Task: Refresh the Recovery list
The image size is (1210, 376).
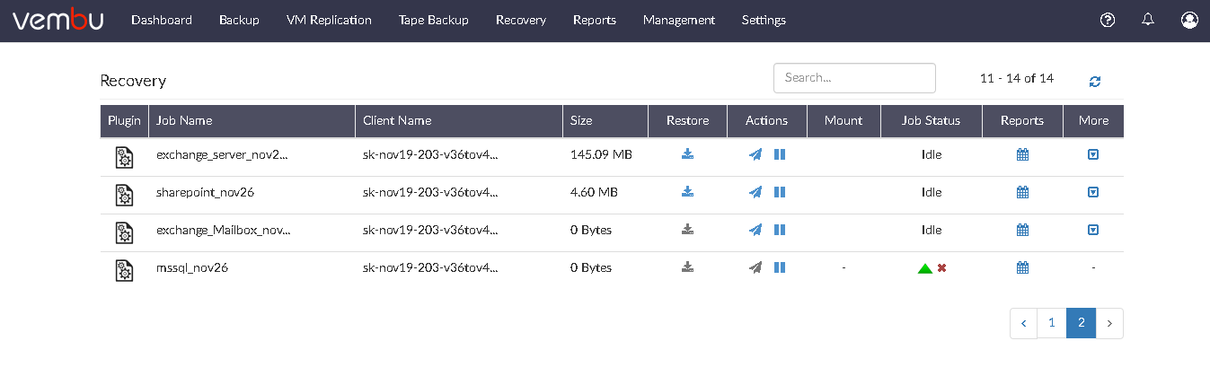Action: [1095, 81]
